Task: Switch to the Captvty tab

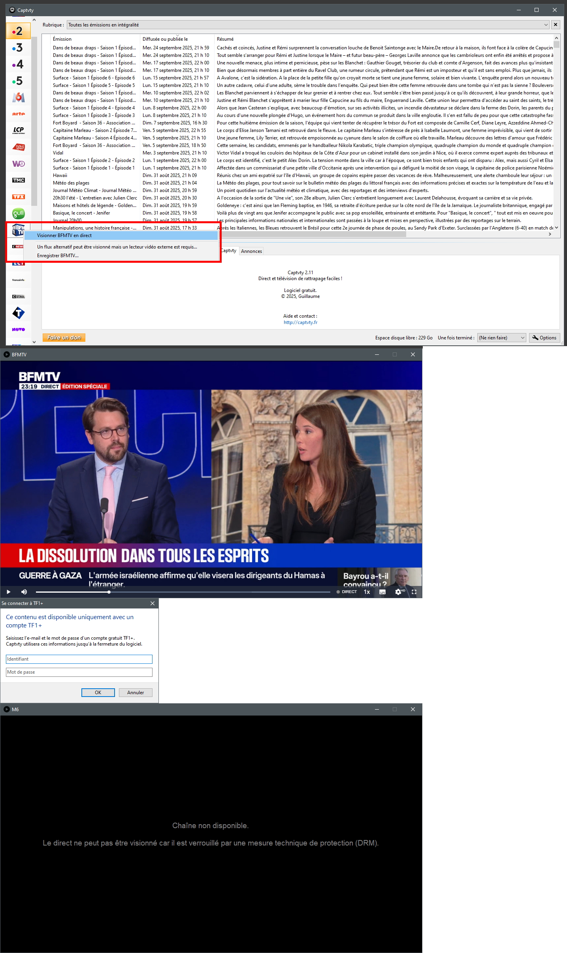Action: (x=229, y=250)
